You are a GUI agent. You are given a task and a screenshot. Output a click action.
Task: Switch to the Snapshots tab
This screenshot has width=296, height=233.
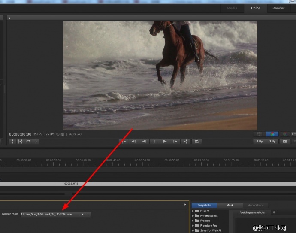click(204, 205)
